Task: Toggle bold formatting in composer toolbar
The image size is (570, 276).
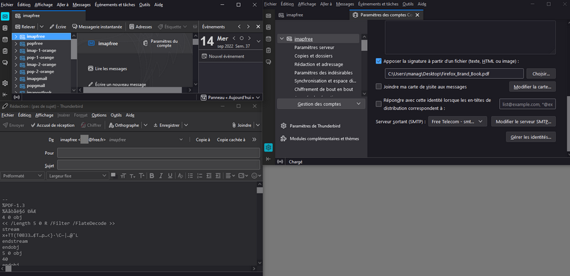Action: click(152, 176)
